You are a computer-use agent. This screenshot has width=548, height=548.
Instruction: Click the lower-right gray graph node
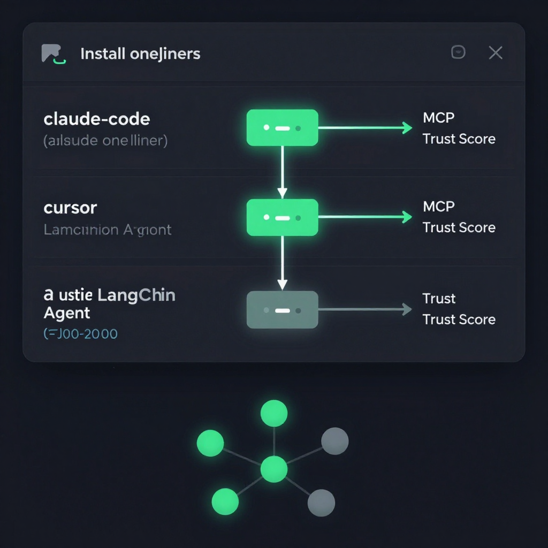coord(321,503)
